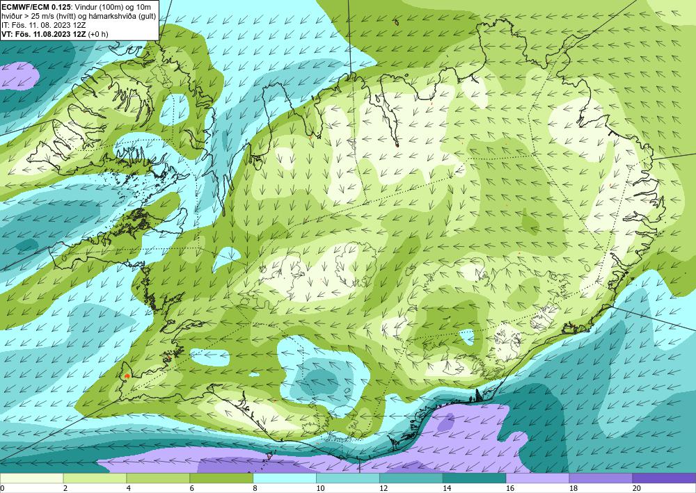Click the turquoise 10–12 m/s legend swatch
This screenshot has height=493, width=696.
click(347, 478)
